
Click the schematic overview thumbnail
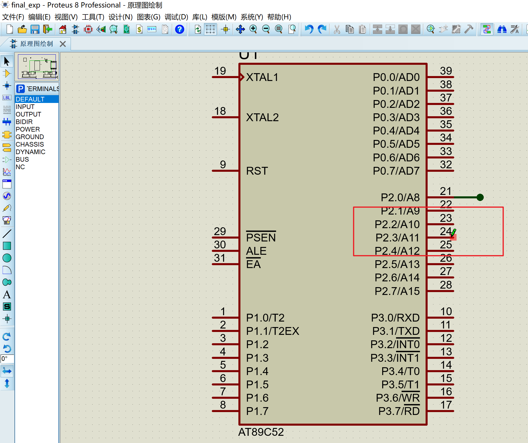[x=37, y=67]
